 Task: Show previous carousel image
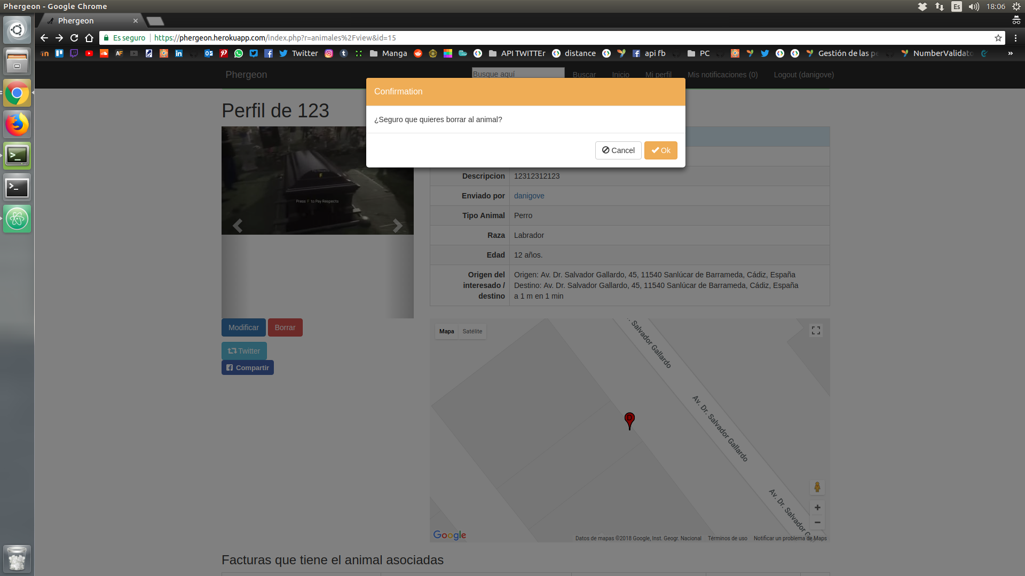pos(238,226)
